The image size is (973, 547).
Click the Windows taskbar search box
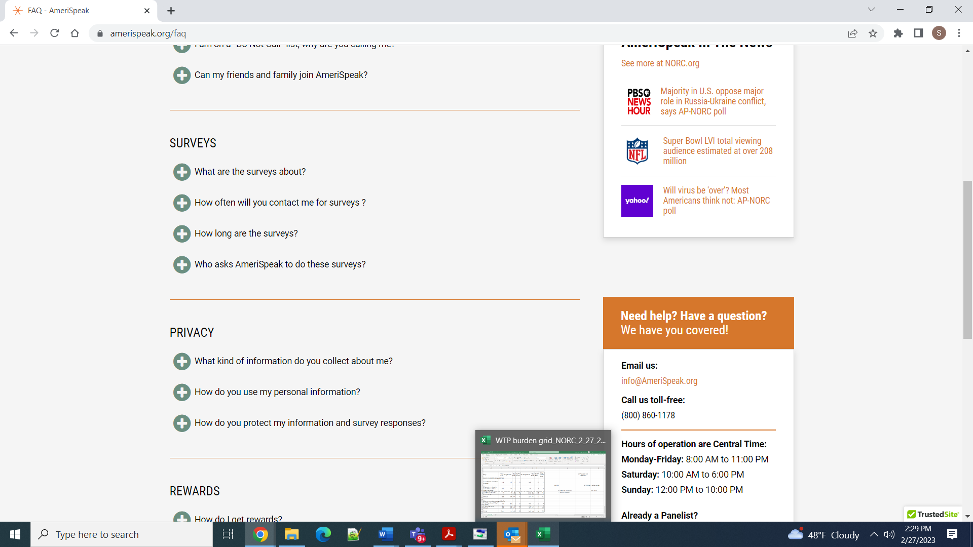(122, 534)
